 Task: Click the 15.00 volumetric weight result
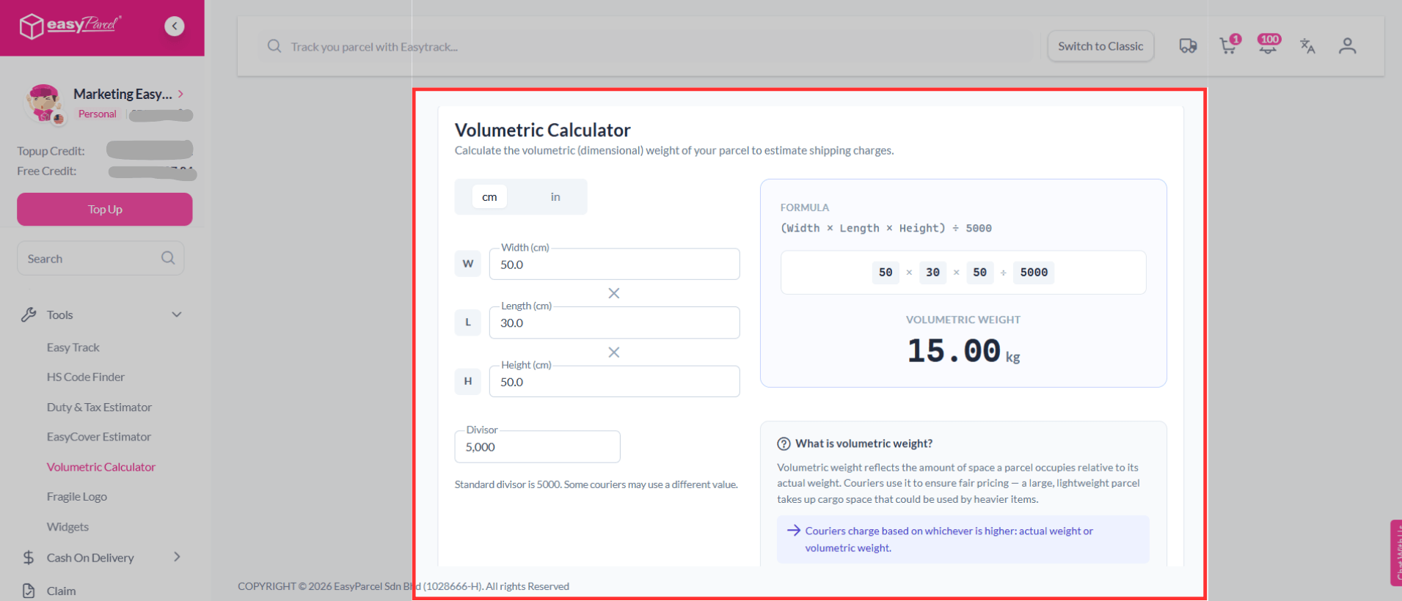tap(954, 350)
